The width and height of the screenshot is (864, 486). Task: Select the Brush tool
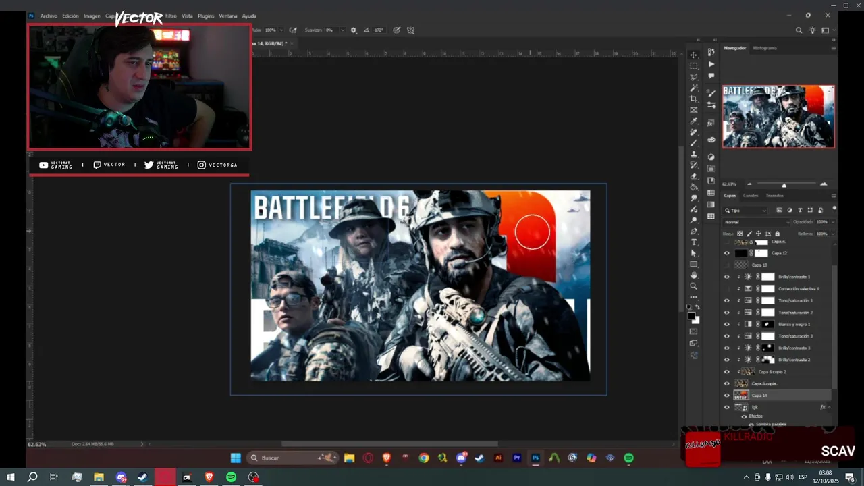(693, 143)
